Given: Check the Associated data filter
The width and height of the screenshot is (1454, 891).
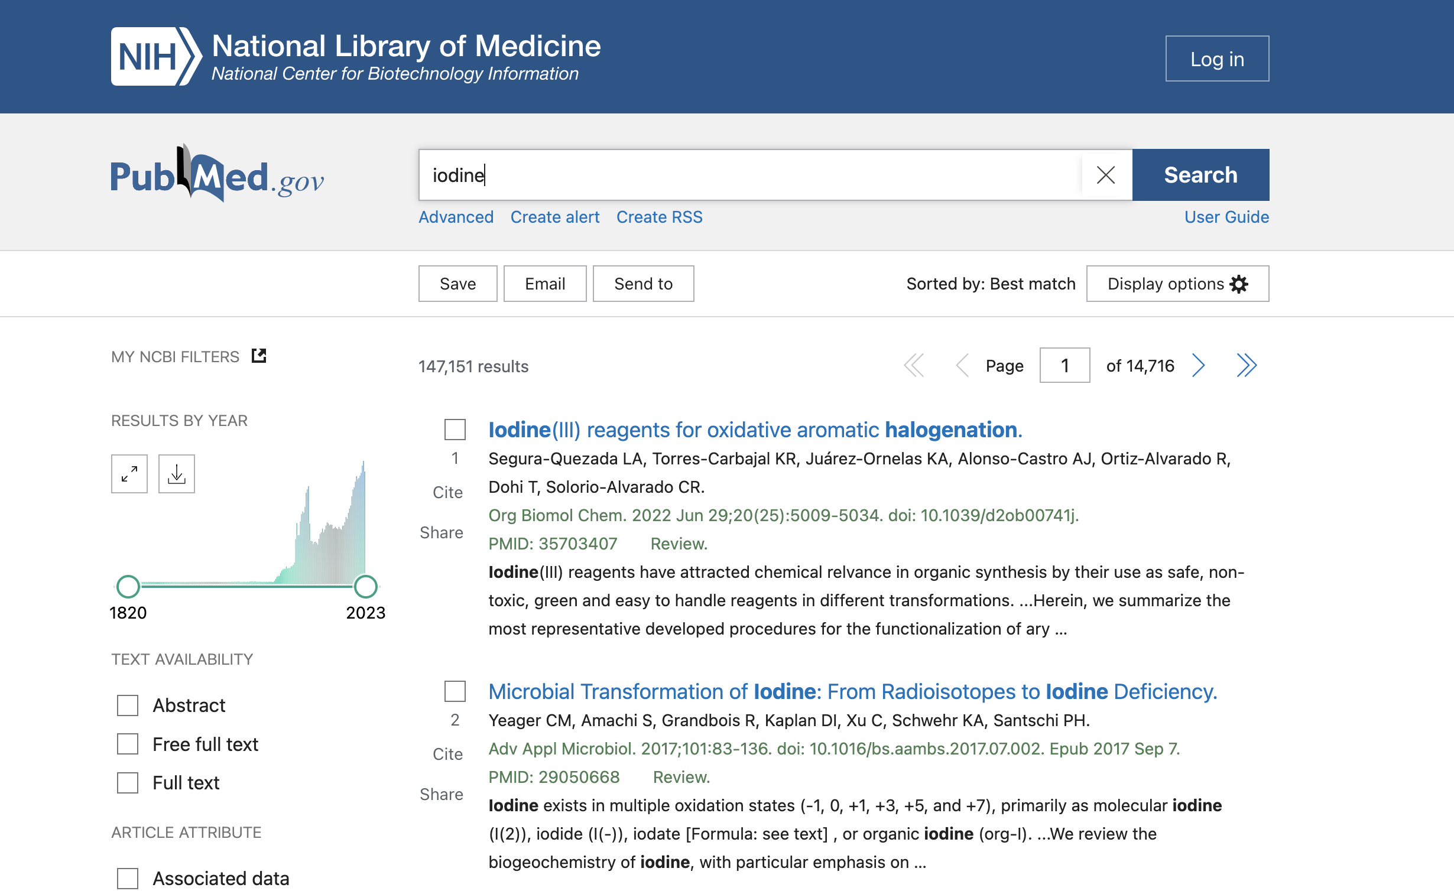Looking at the screenshot, I should (x=128, y=879).
